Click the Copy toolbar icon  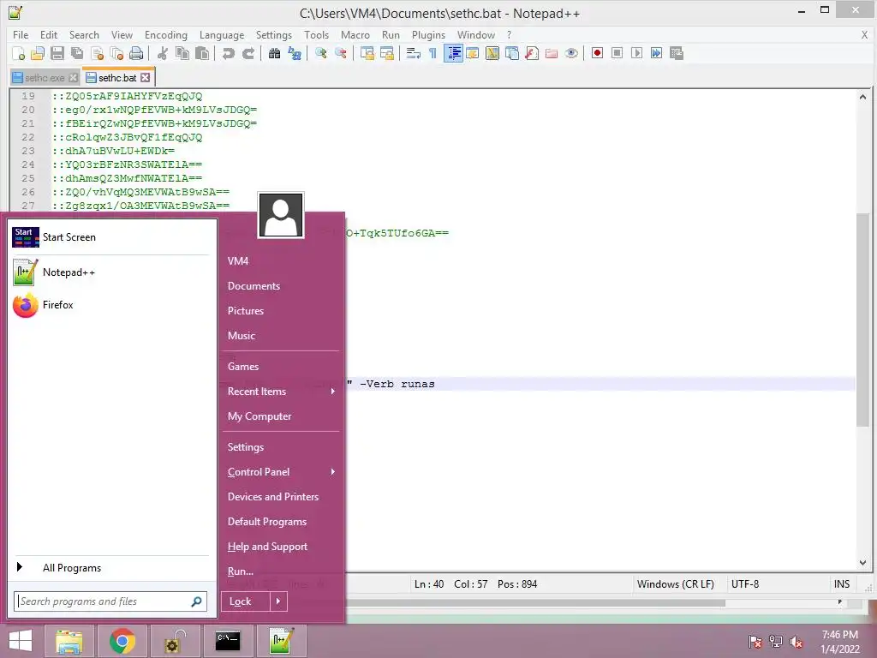pyautogui.click(x=182, y=53)
